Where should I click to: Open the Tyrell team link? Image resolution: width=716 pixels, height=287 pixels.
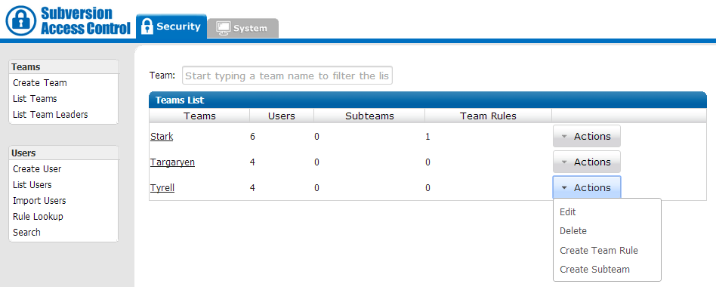(x=162, y=187)
